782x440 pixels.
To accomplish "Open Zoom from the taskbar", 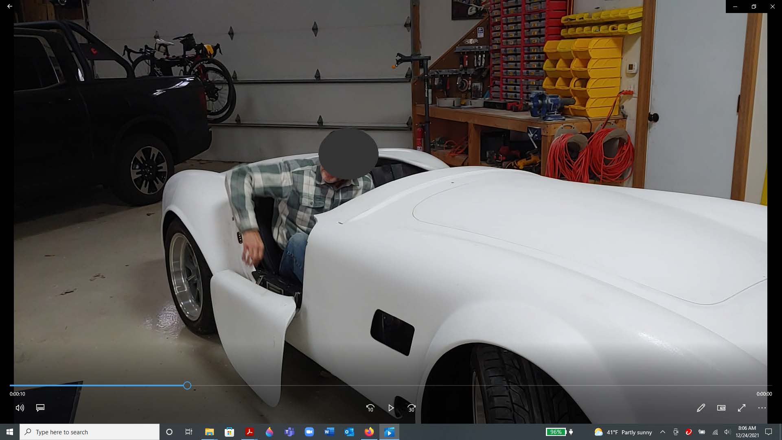I will click(309, 432).
